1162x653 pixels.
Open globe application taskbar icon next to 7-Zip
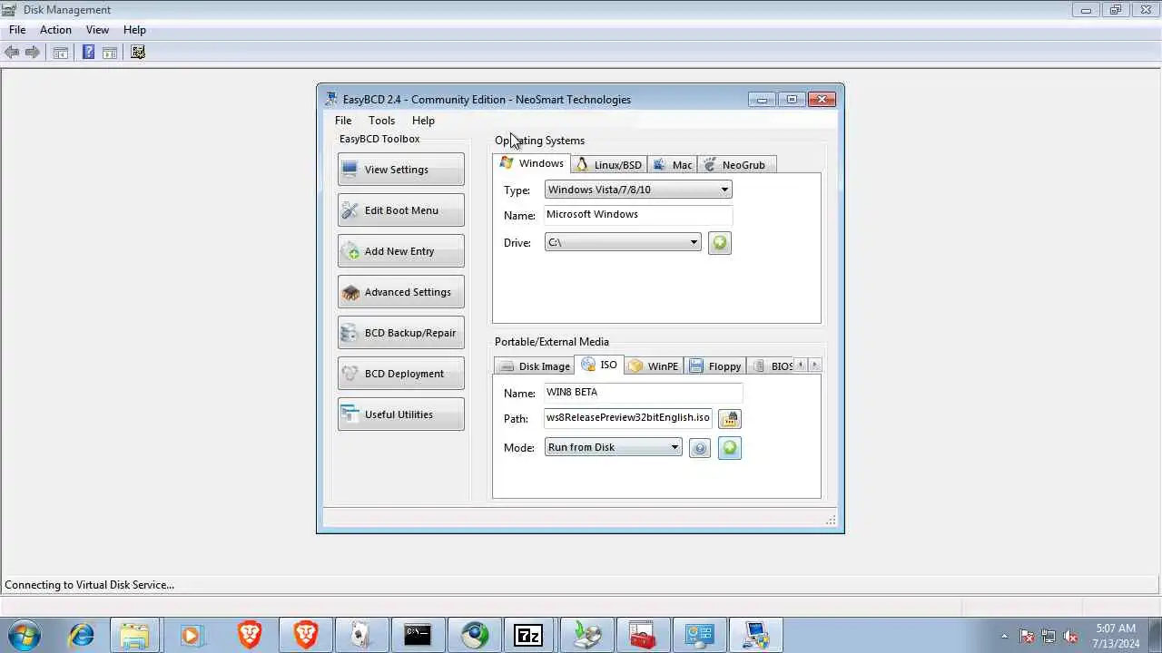point(474,636)
